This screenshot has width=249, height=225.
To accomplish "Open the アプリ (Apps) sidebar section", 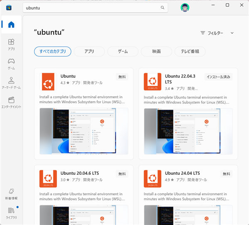I will point(11,45).
